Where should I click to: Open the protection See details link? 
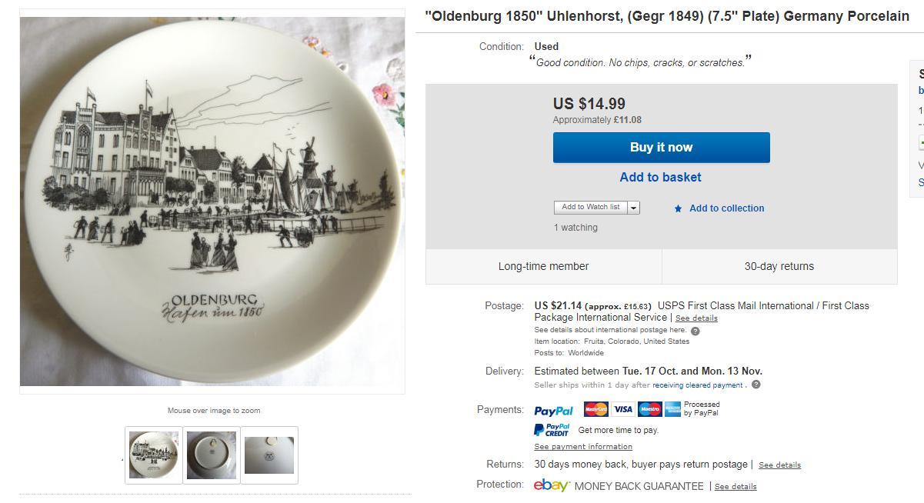(736, 487)
